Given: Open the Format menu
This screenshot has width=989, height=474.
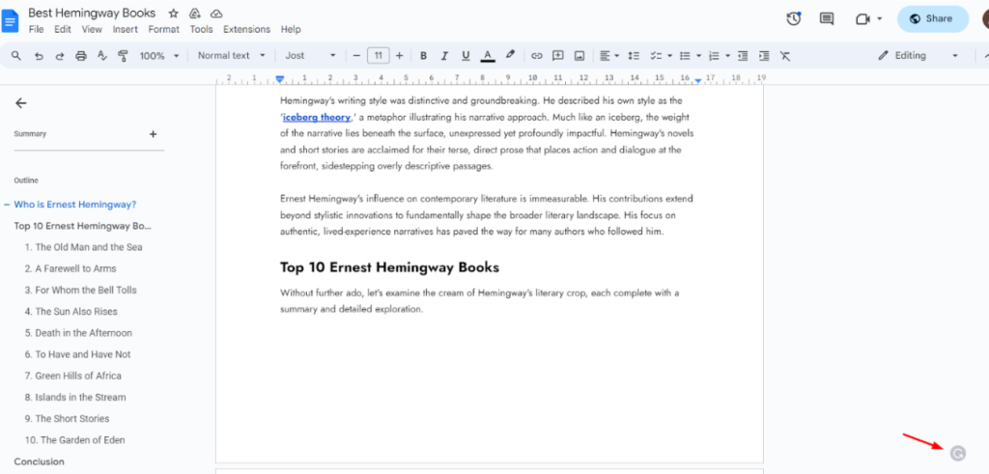Looking at the screenshot, I should [x=164, y=29].
